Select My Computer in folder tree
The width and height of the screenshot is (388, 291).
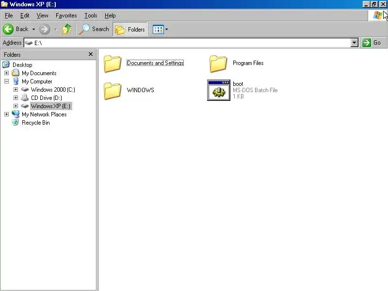37,81
